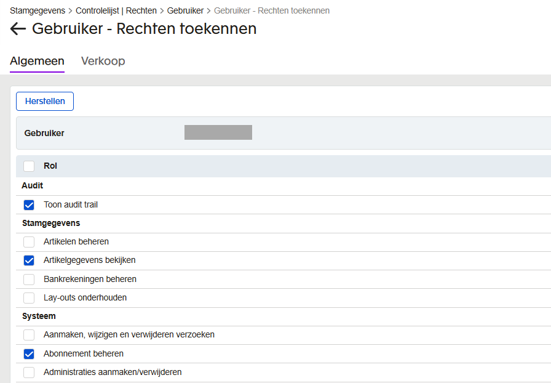
Task: Open the Stamgegevens breadcrumb link
Action: tap(38, 11)
